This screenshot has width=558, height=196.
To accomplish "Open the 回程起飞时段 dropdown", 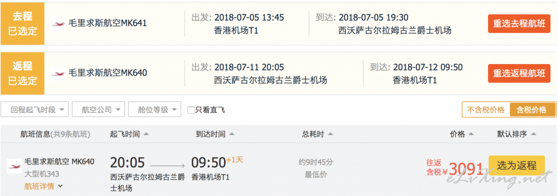I will (34, 110).
